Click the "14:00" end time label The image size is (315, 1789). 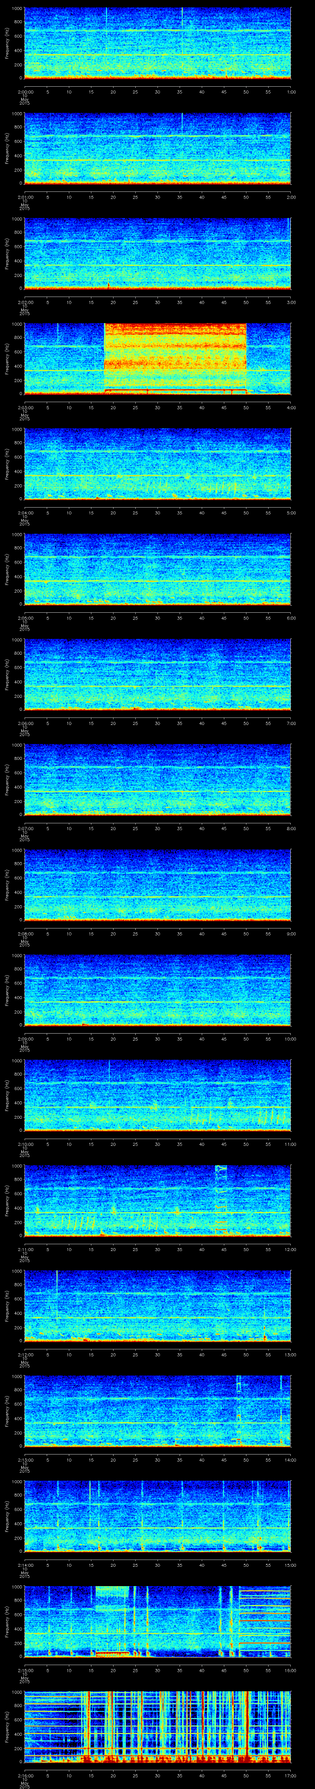click(291, 1460)
